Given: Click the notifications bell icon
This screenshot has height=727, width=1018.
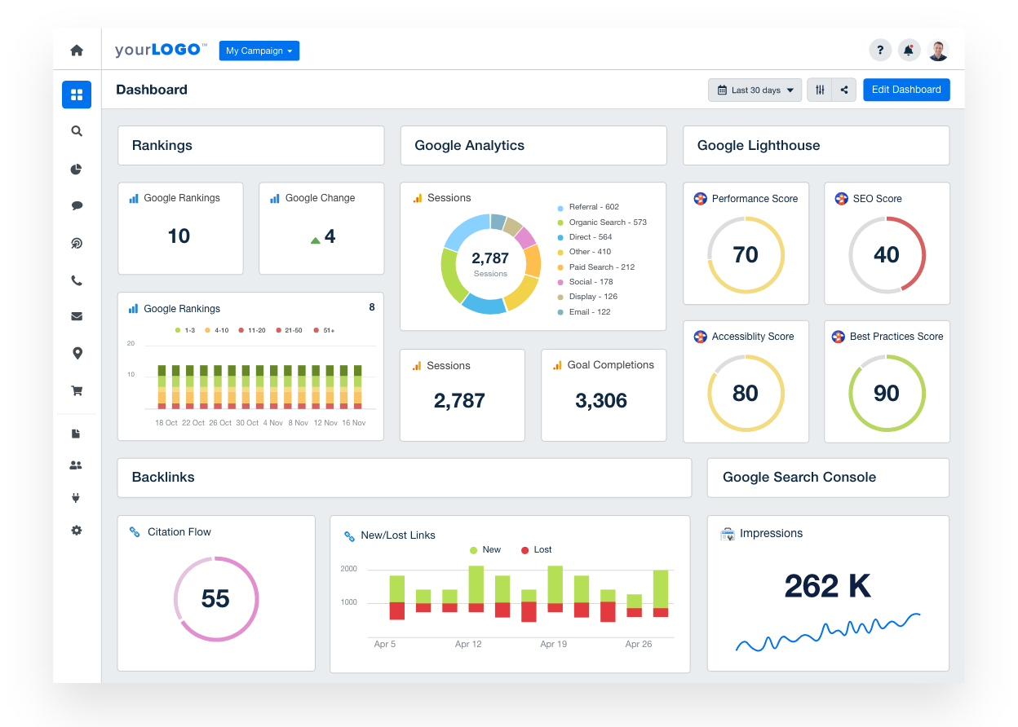Looking at the screenshot, I should click(x=909, y=51).
